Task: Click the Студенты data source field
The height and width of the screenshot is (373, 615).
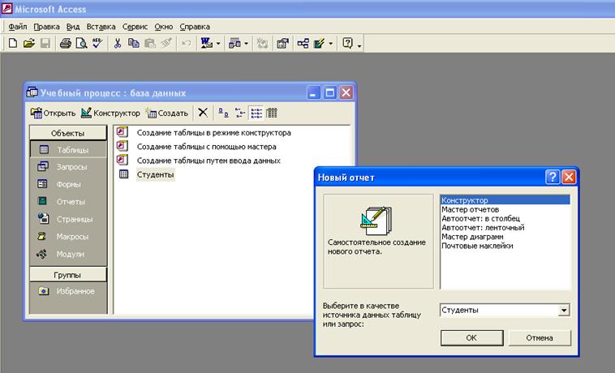Action: [499, 310]
